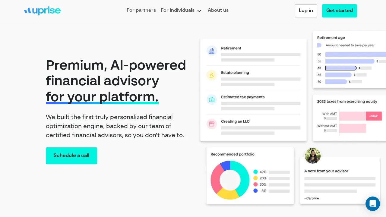Click the Retirement sailboat icon
Image resolution: width=386 pixels, height=217 pixels.
[212, 51]
